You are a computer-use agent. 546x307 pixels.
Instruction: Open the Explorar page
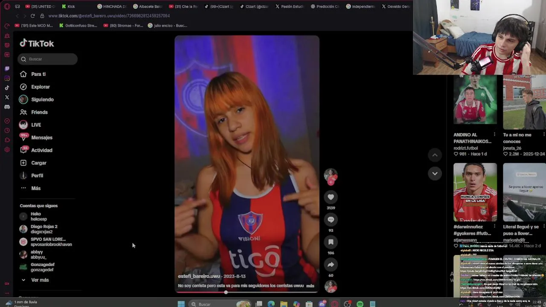point(35,87)
